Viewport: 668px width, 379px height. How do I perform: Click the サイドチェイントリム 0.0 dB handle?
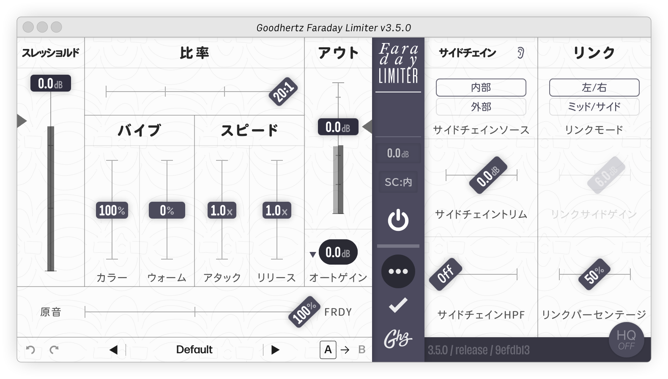488,175
